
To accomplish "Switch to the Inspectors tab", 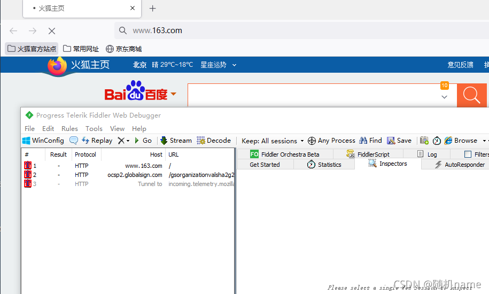I will [387, 164].
